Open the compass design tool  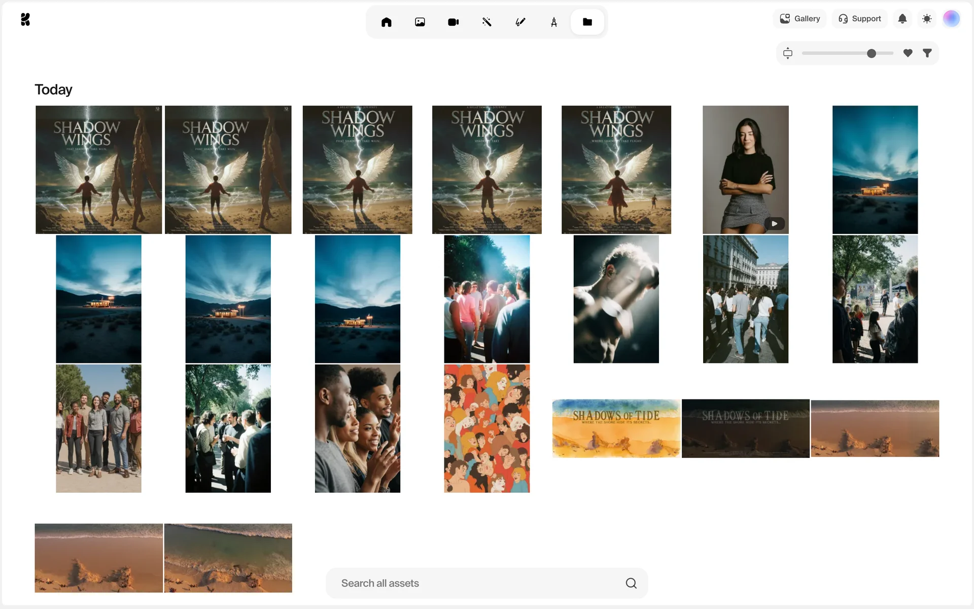(x=554, y=22)
